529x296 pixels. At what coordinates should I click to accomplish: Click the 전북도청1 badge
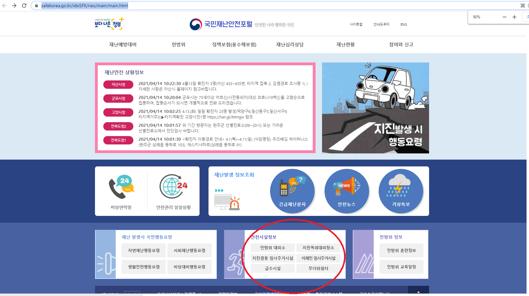(x=118, y=140)
